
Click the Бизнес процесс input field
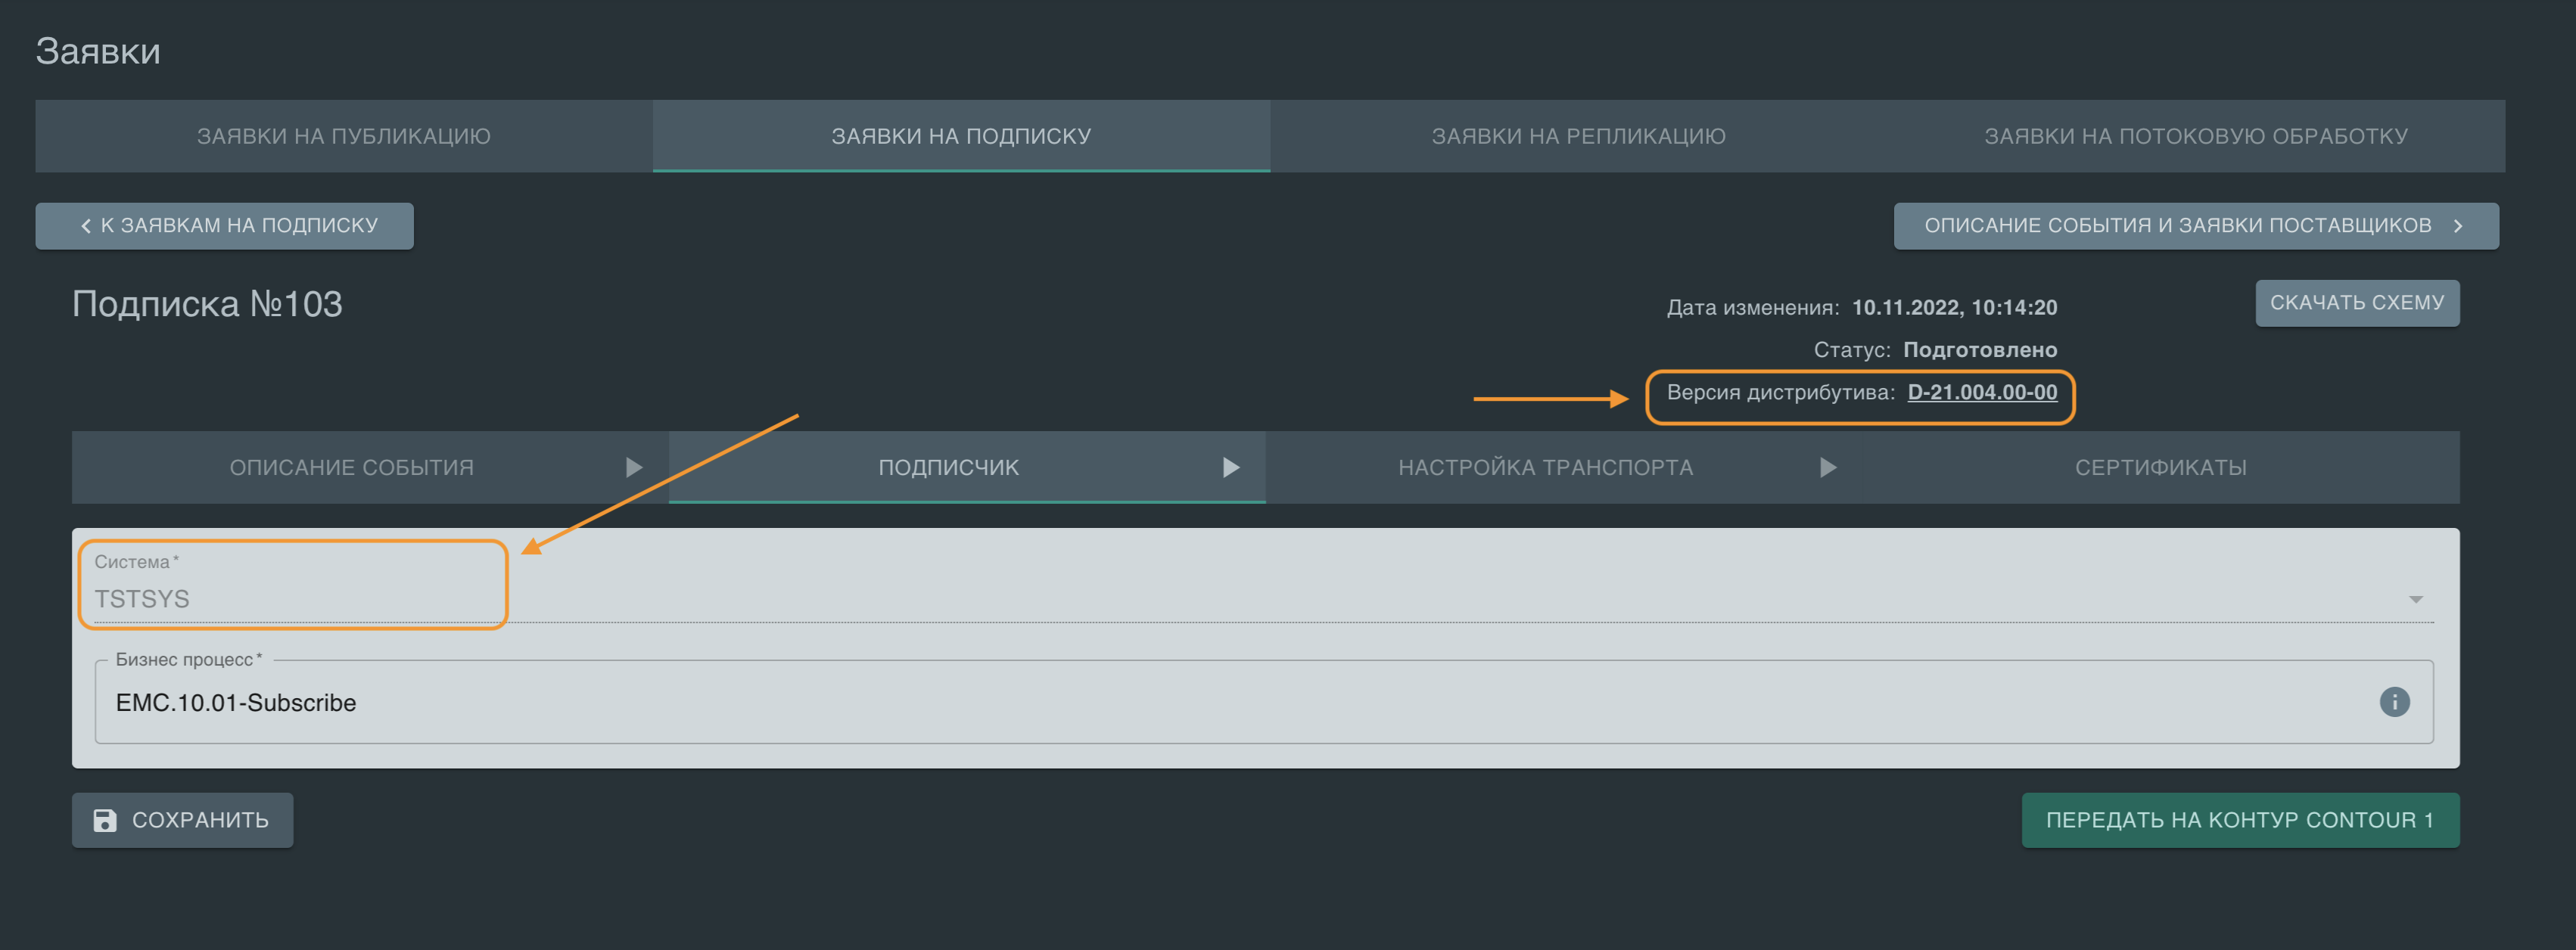1200,702
